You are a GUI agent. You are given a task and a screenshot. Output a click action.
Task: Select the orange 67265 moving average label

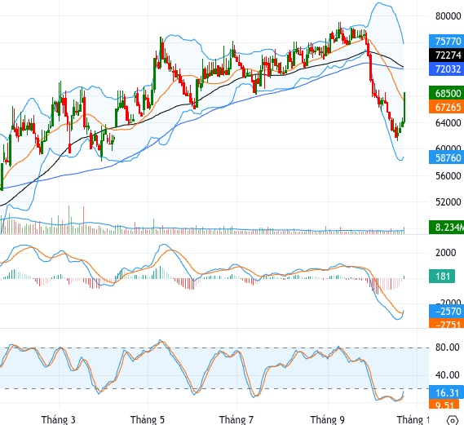point(447,107)
